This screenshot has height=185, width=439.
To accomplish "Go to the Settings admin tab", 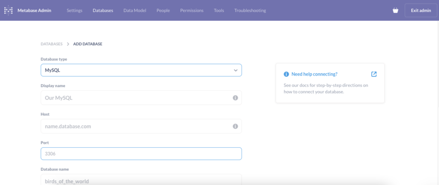I will tap(75, 11).
